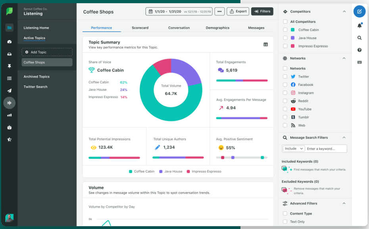
Task: Click the calendar icon in date range
Action: coord(151,11)
